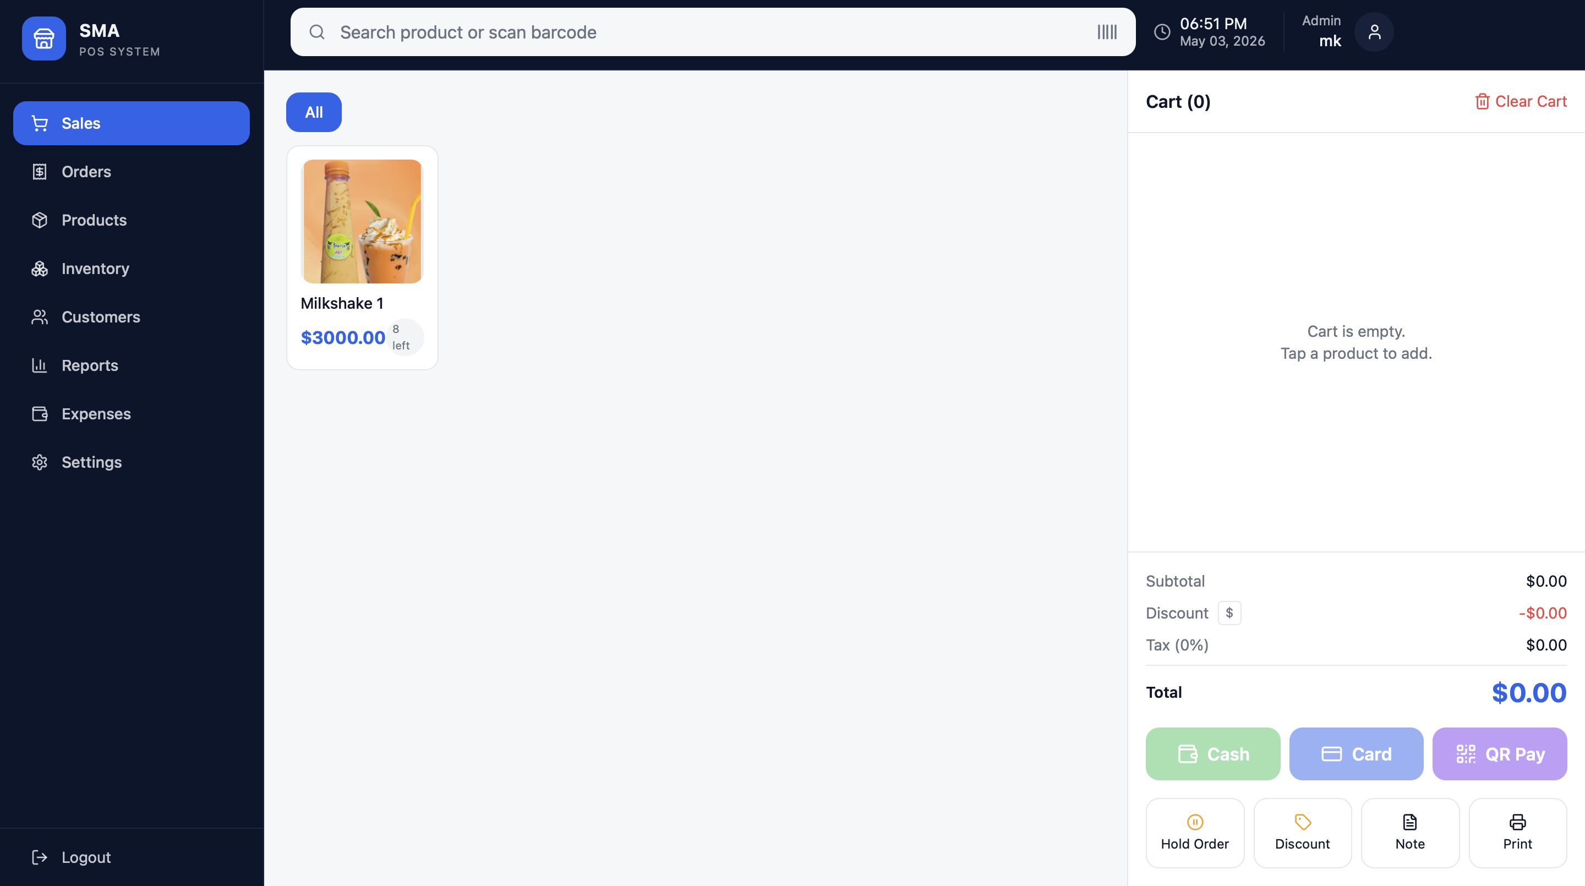Click the Subtotal label
Screen dimensions: 1585x886
tap(1175, 581)
